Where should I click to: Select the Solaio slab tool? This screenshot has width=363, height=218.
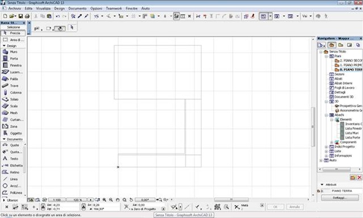tap(13, 99)
